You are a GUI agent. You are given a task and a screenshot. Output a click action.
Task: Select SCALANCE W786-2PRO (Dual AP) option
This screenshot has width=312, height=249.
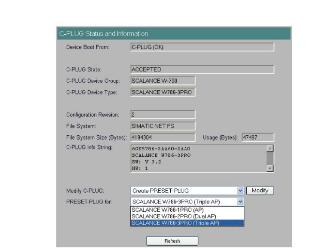point(187,217)
